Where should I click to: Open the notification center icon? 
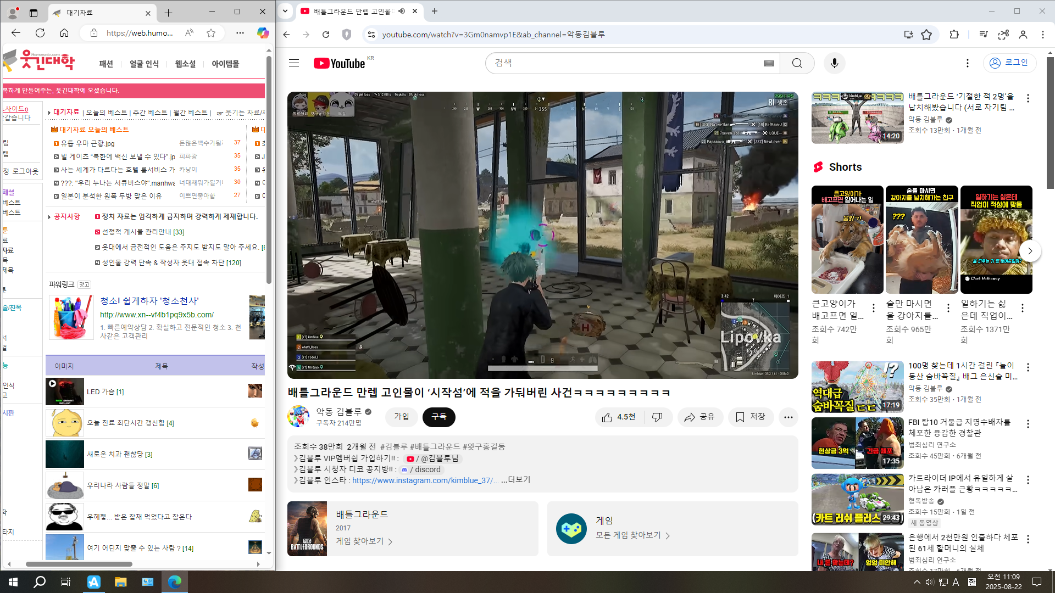click(x=1037, y=582)
